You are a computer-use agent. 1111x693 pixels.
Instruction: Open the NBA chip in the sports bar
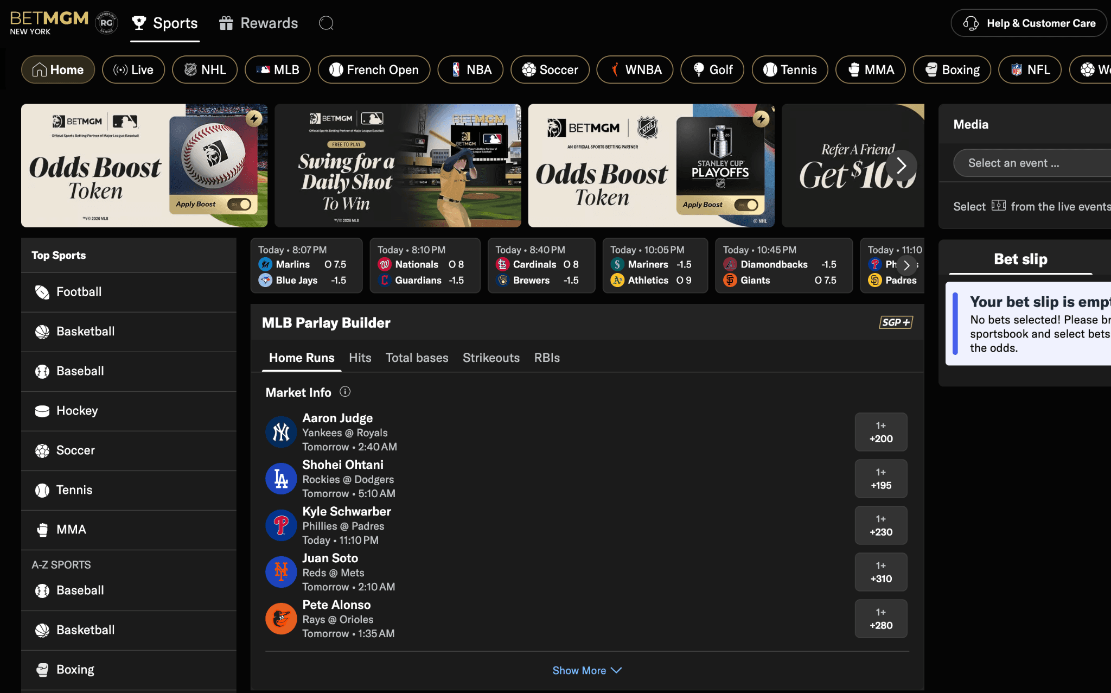point(470,69)
